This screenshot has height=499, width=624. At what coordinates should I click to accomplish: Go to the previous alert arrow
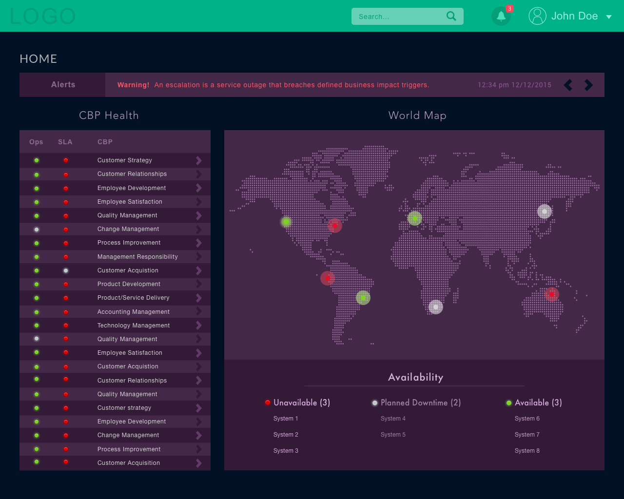tap(568, 85)
